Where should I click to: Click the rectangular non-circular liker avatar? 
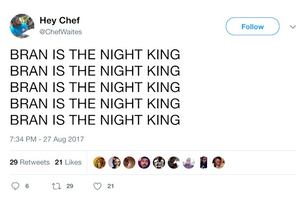[204, 163]
